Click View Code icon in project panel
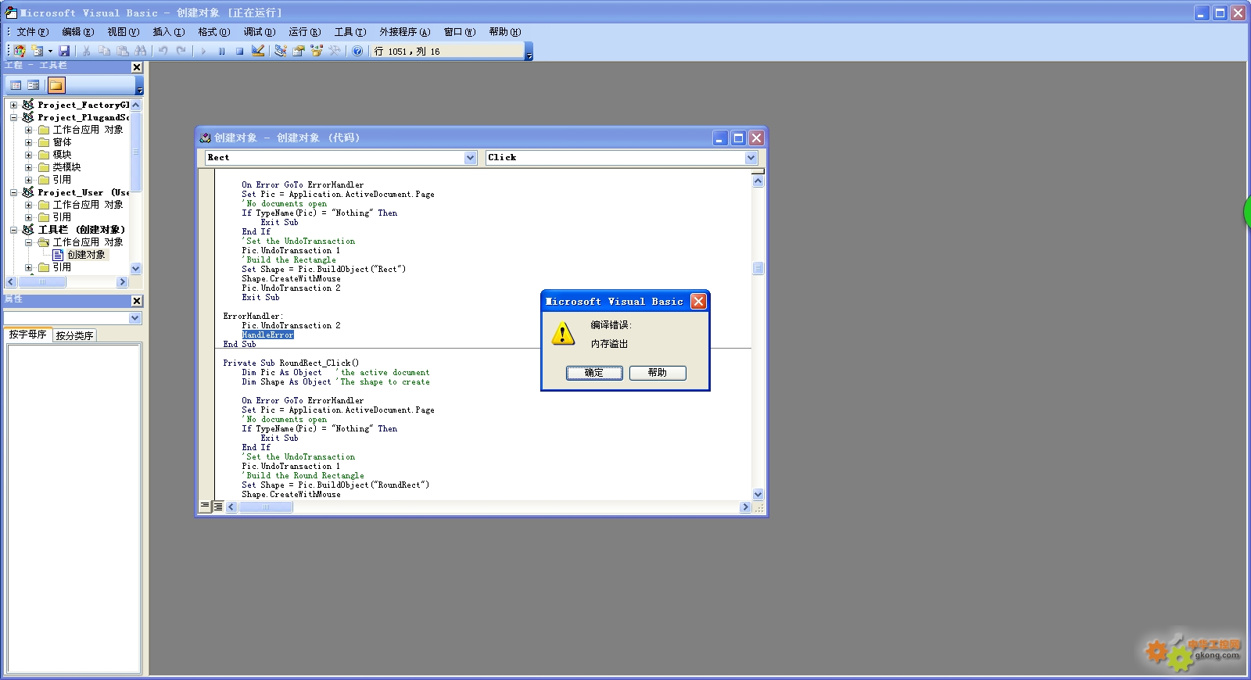 coord(16,85)
